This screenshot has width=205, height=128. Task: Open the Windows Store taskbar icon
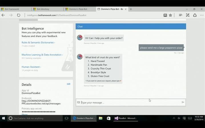[x=108, y=118]
